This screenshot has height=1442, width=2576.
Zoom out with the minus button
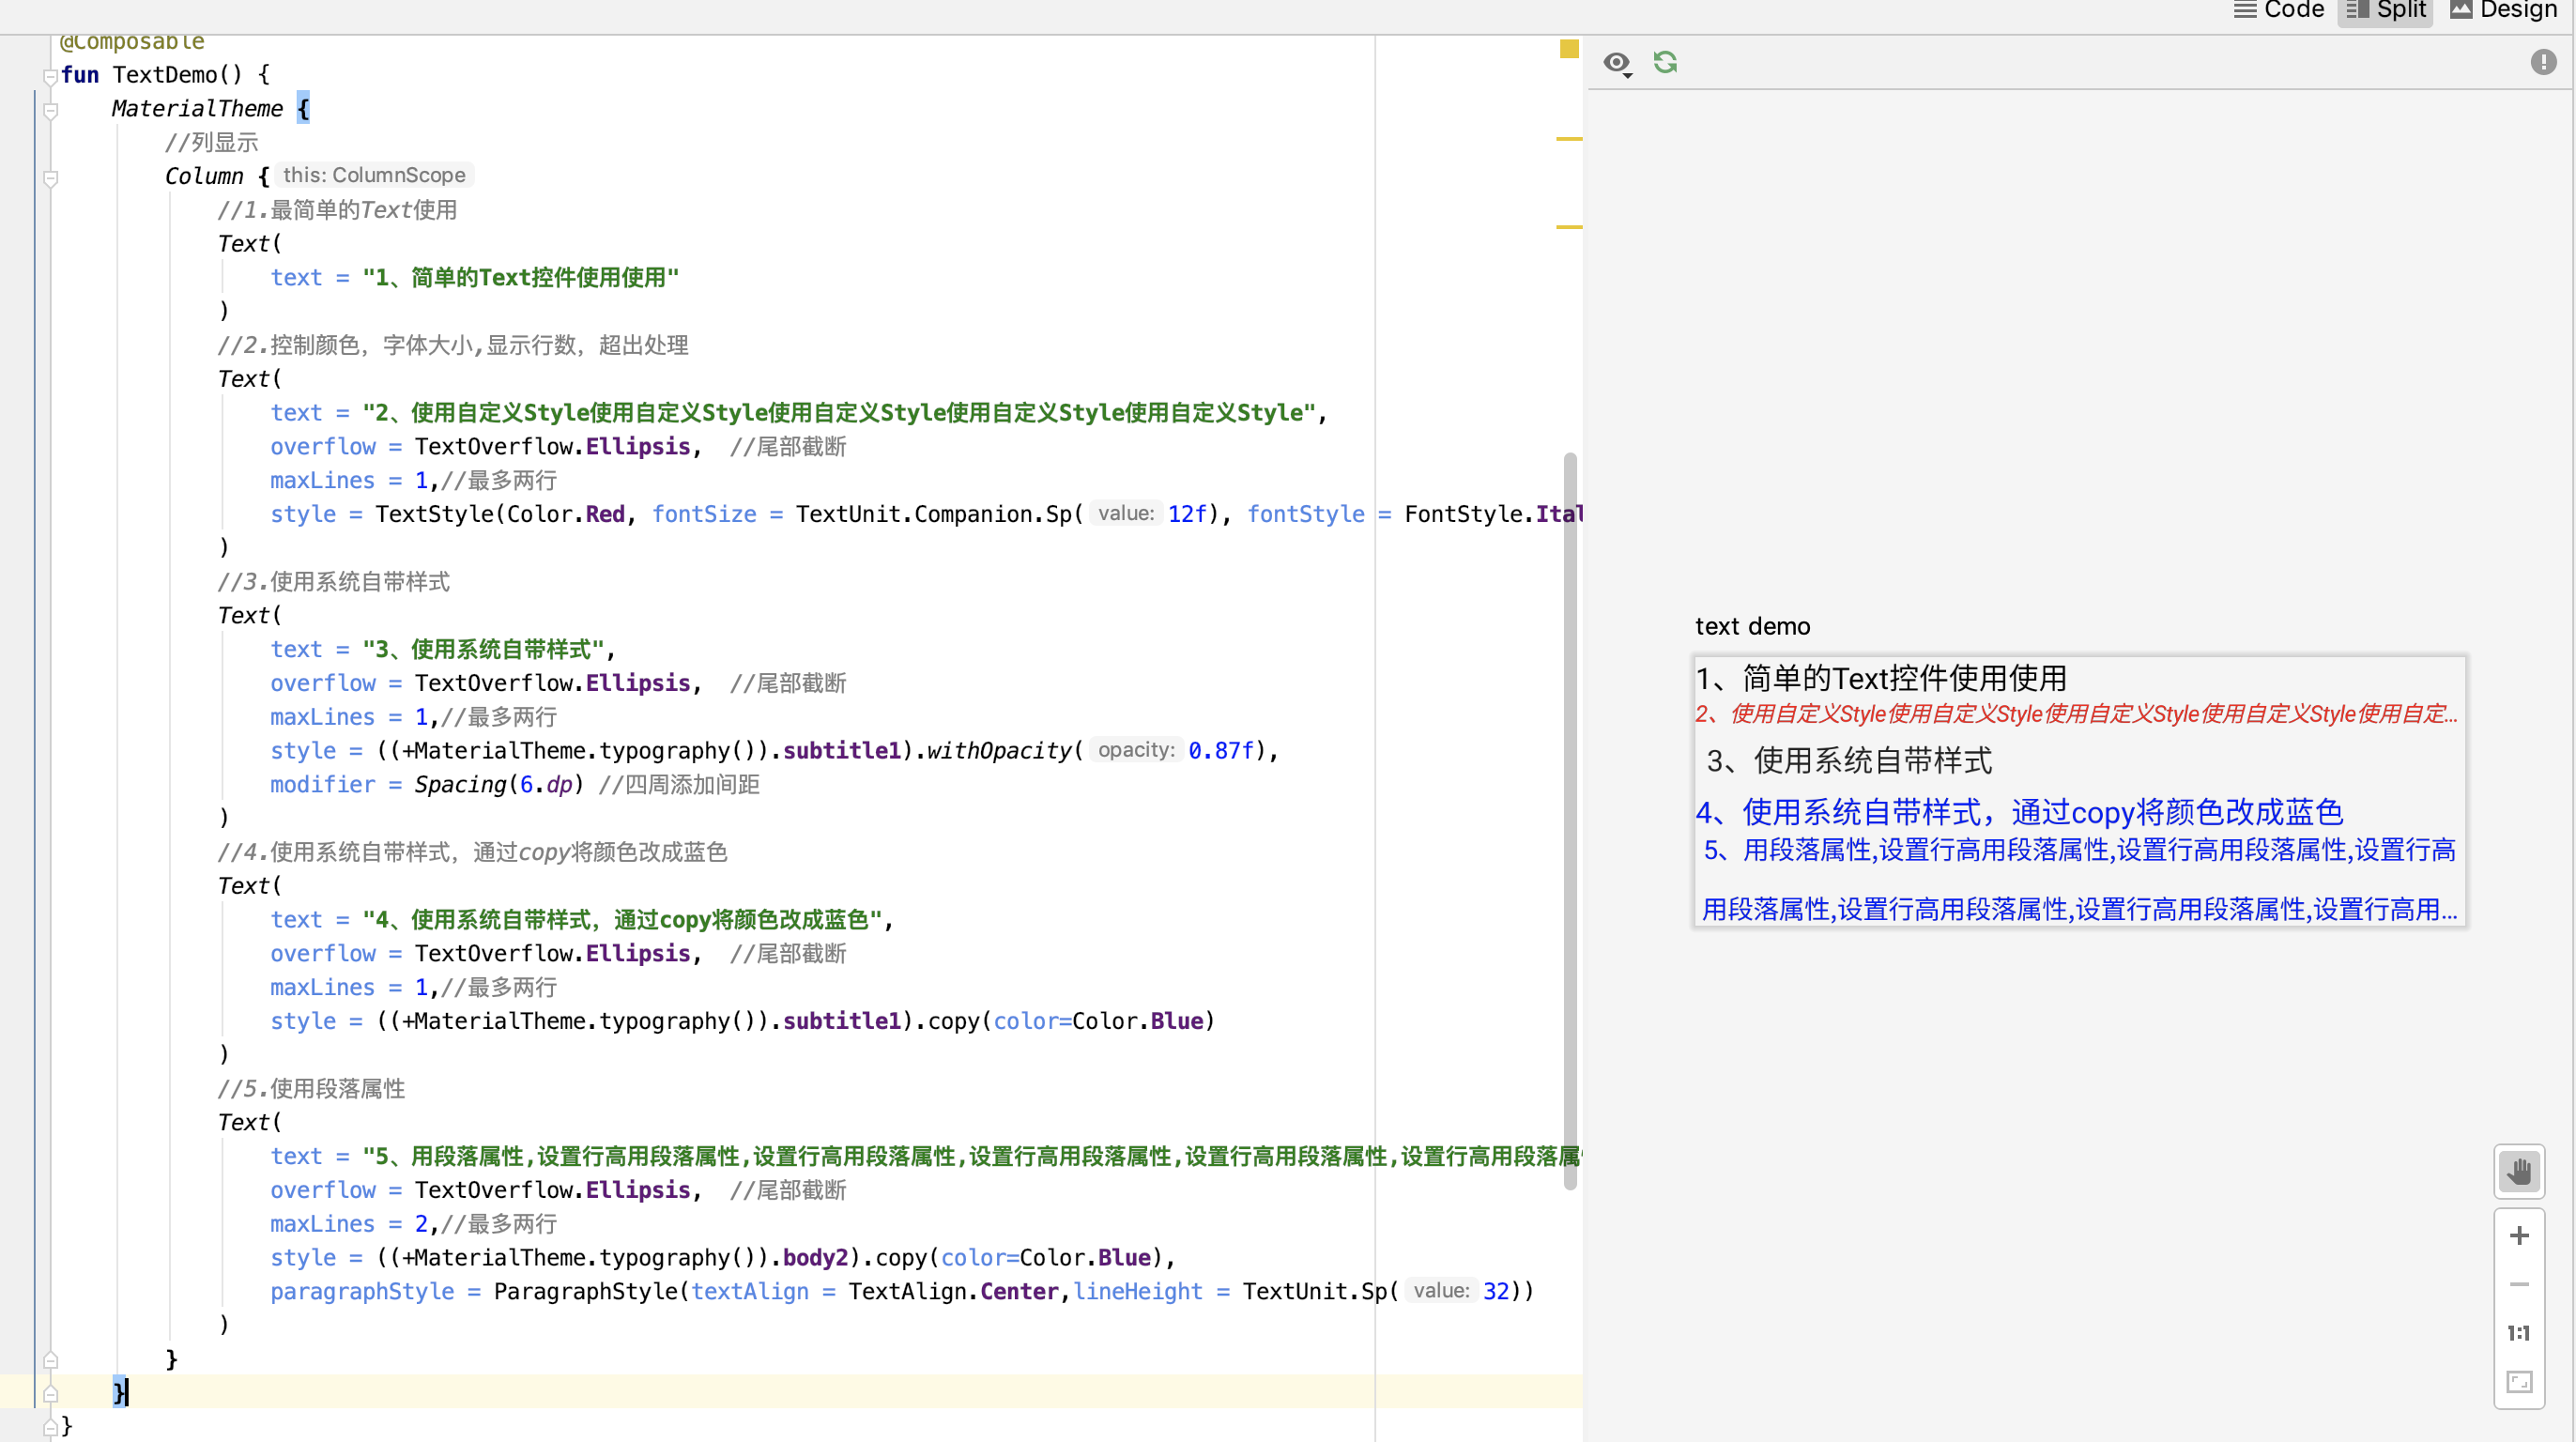[2519, 1284]
